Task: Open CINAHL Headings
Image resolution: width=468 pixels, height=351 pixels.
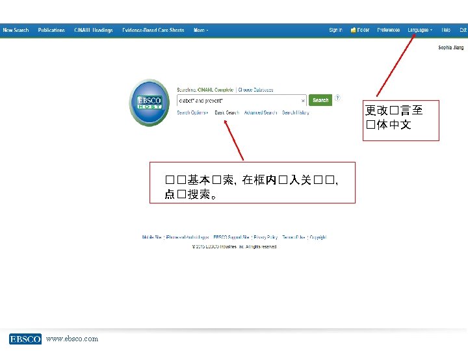Action: pos(94,30)
